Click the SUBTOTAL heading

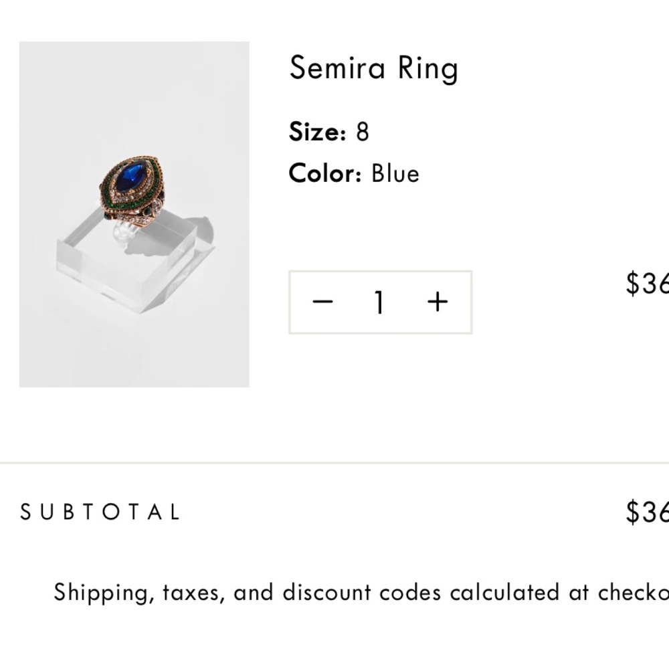99,512
